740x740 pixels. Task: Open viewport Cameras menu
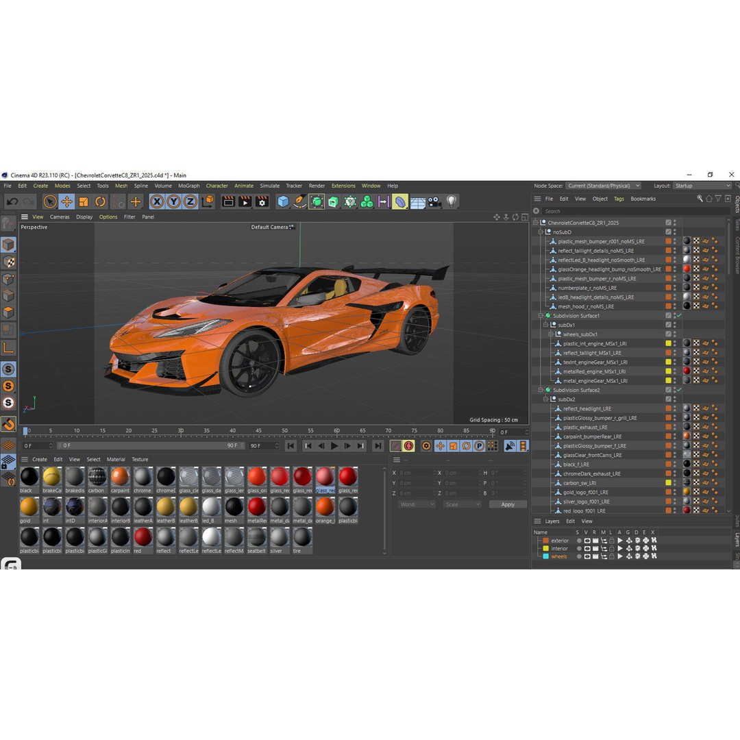click(x=60, y=217)
